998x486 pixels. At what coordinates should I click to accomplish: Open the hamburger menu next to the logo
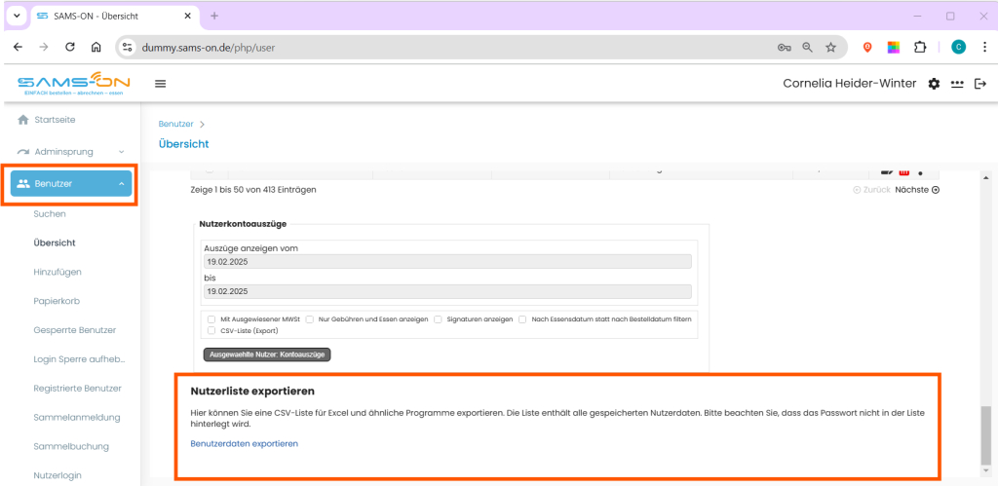coord(161,84)
